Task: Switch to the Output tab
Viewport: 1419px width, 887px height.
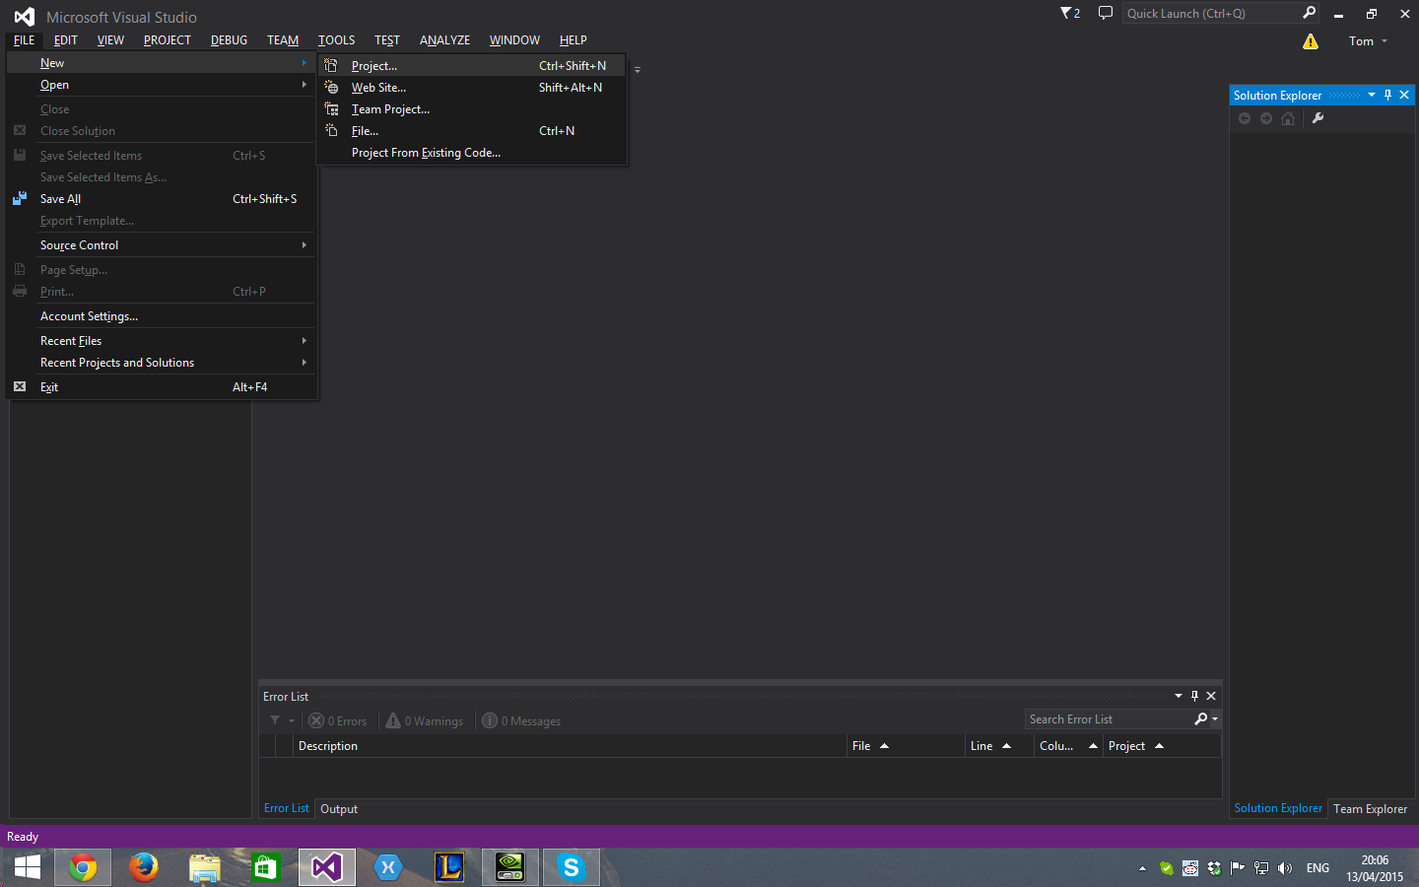Action: point(339,809)
